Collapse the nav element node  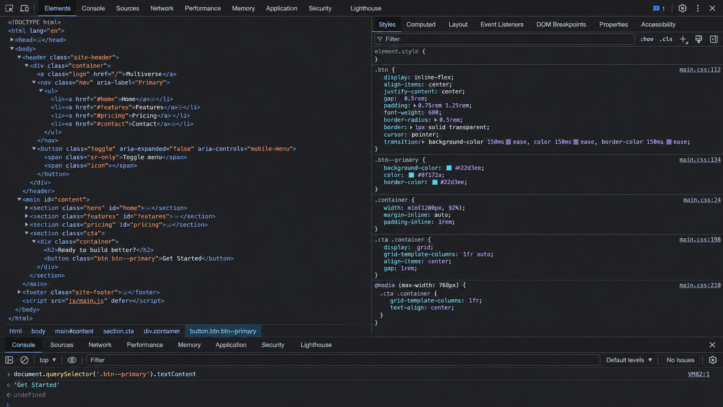34,82
